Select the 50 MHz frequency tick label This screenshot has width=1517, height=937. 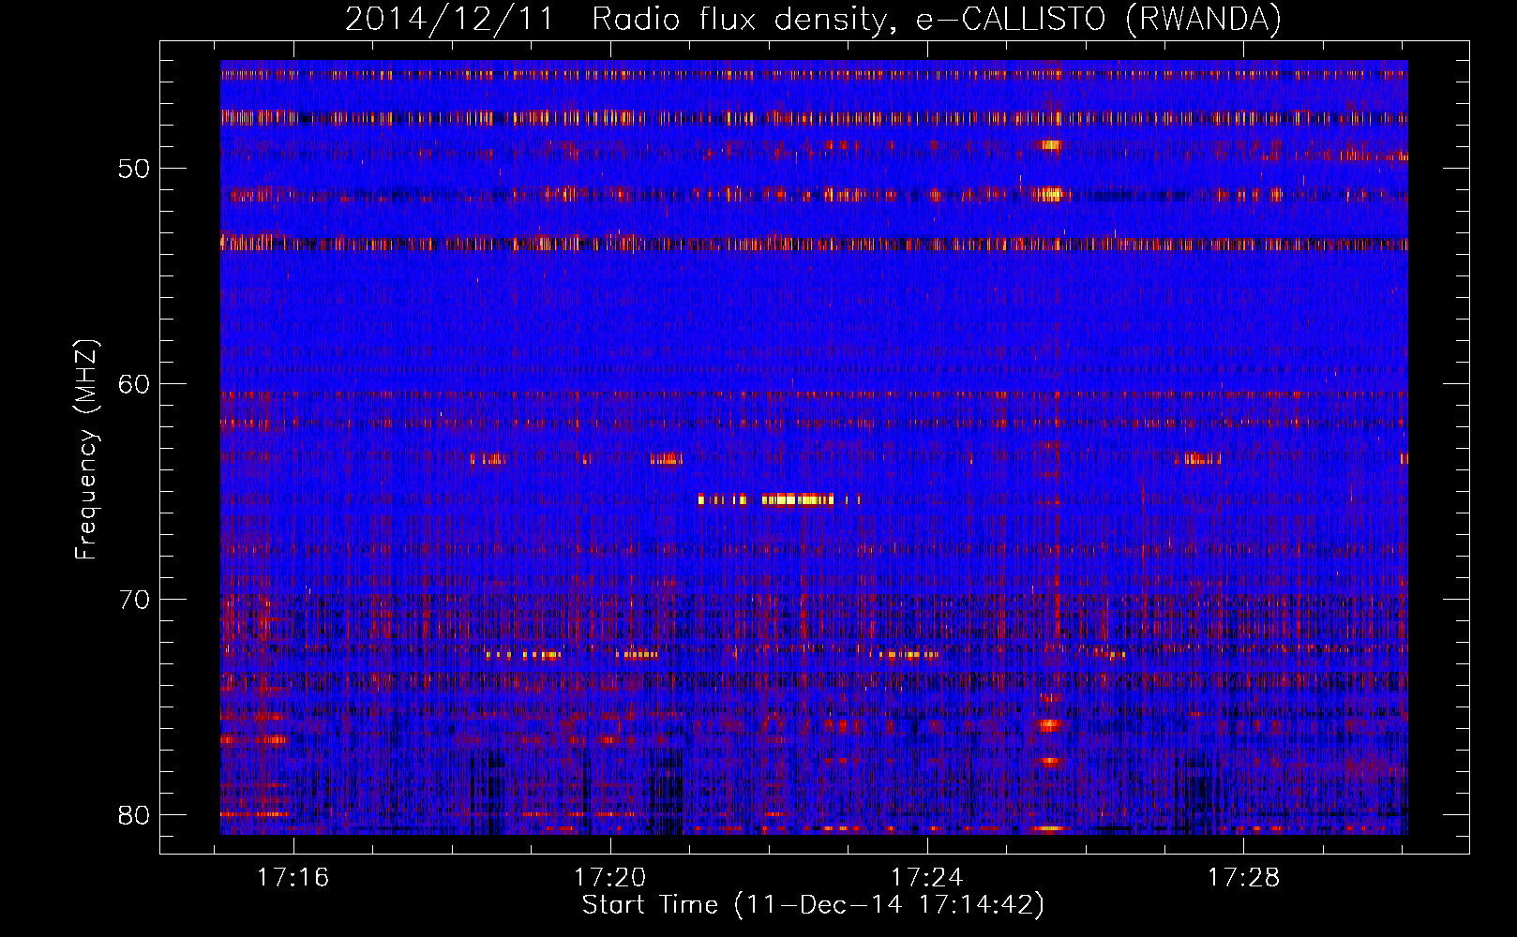pos(135,169)
